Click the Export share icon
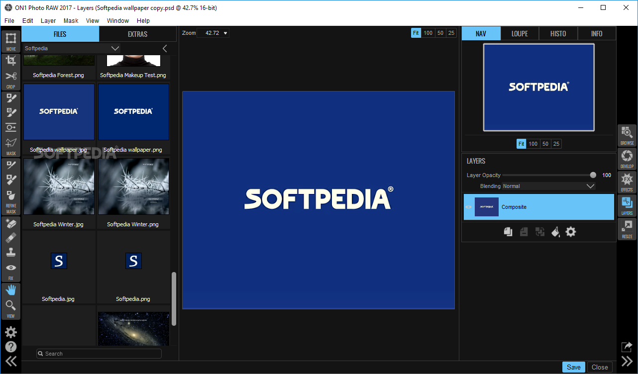The width and height of the screenshot is (638, 374). tap(627, 347)
